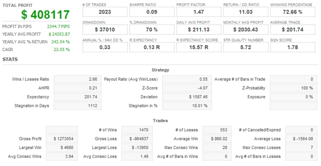
Task: Select the Monthly Avg Profit $2030.43 box
Action: (246, 29)
